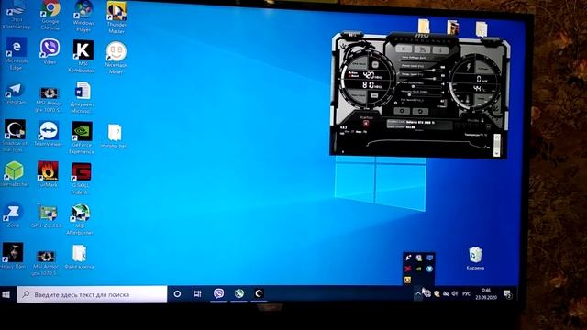Image resolution: width=587 pixels, height=330 pixels.
Task: Click the info i button in Afterburner
Action: click(440, 49)
